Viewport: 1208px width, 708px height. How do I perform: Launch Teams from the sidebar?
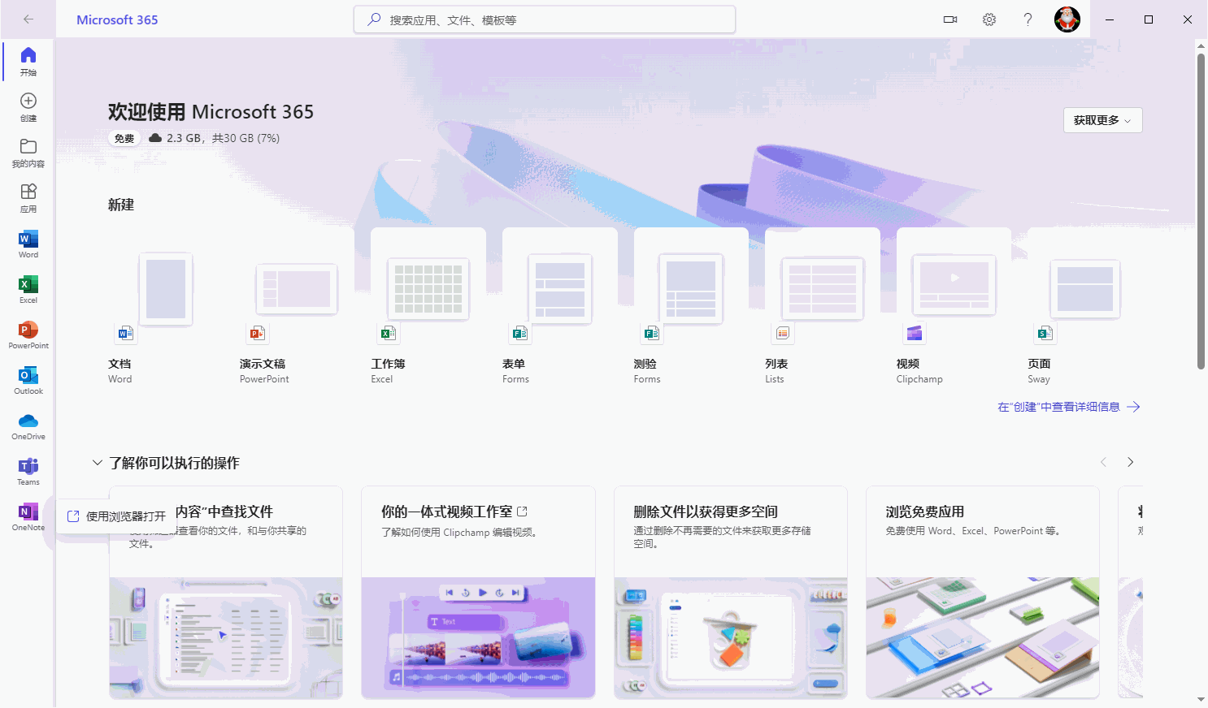(28, 471)
